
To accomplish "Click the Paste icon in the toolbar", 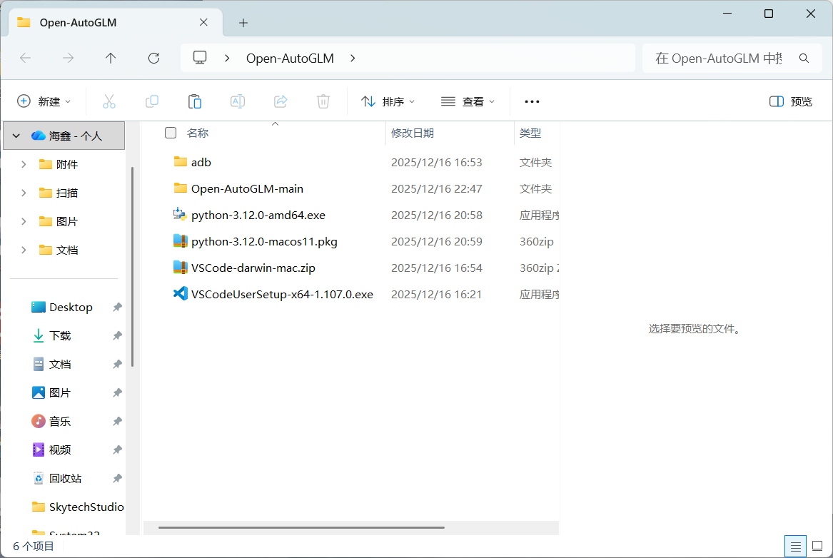I will point(194,101).
